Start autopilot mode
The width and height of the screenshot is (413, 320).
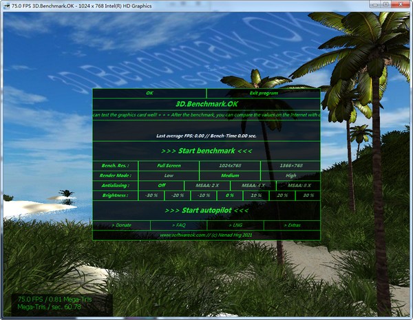point(206,211)
